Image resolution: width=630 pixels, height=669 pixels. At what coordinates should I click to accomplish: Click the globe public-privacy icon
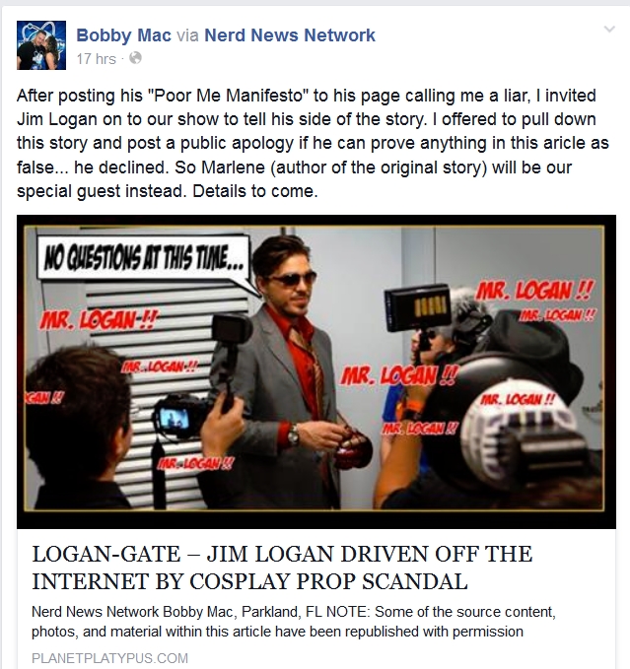[135, 58]
